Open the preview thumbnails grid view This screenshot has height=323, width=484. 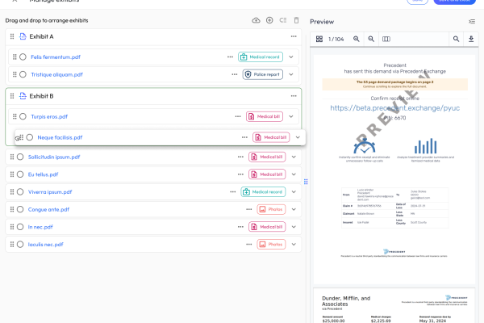tap(319, 39)
